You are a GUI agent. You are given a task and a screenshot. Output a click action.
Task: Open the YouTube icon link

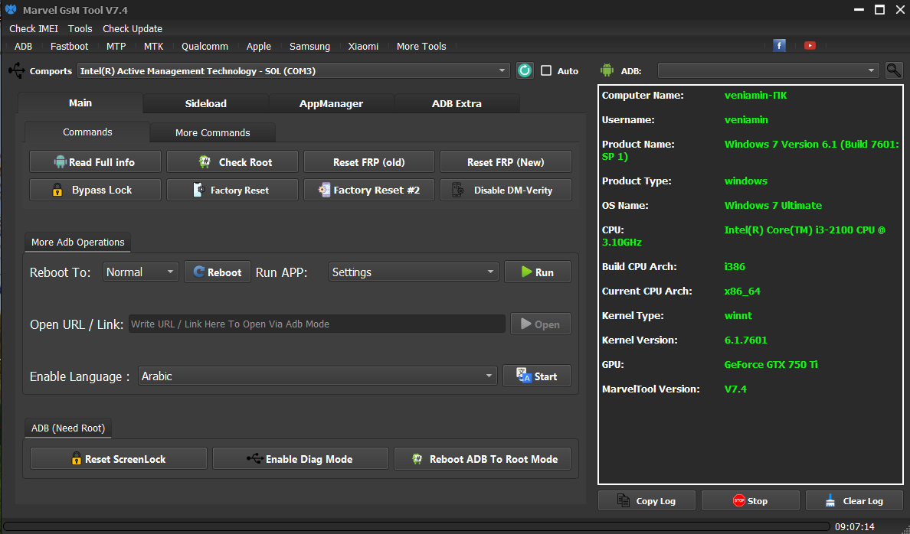pyautogui.click(x=810, y=46)
